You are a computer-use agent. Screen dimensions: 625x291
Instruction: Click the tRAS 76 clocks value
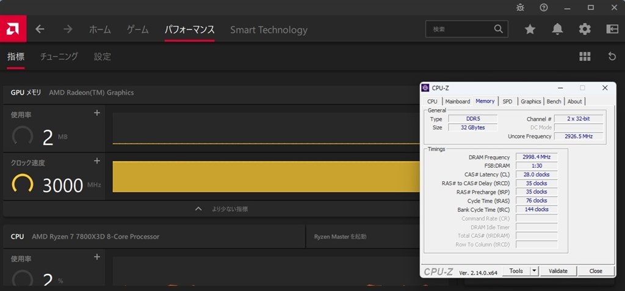tap(536, 201)
